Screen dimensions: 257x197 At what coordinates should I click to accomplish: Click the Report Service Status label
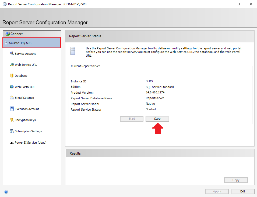pyautogui.click(x=86, y=110)
